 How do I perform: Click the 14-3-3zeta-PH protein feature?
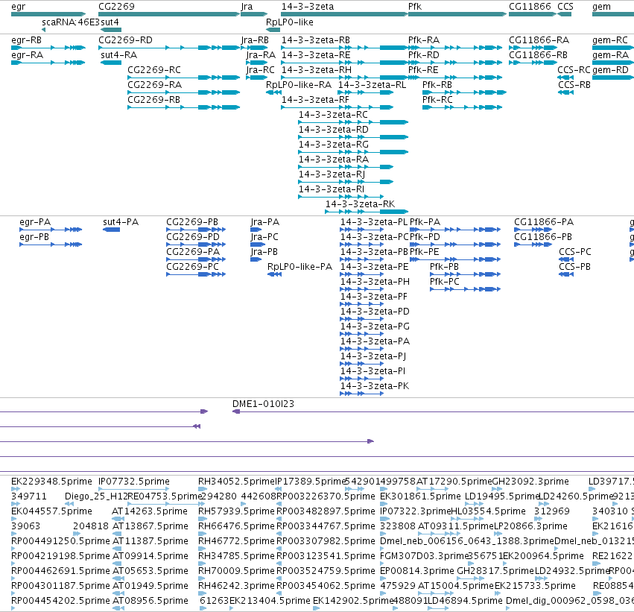coord(362,289)
